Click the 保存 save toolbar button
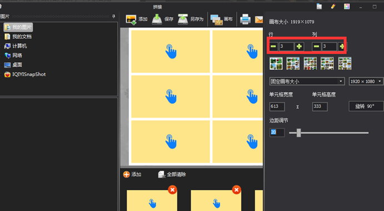The height and width of the screenshot is (211, 384). tap(163, 19)
